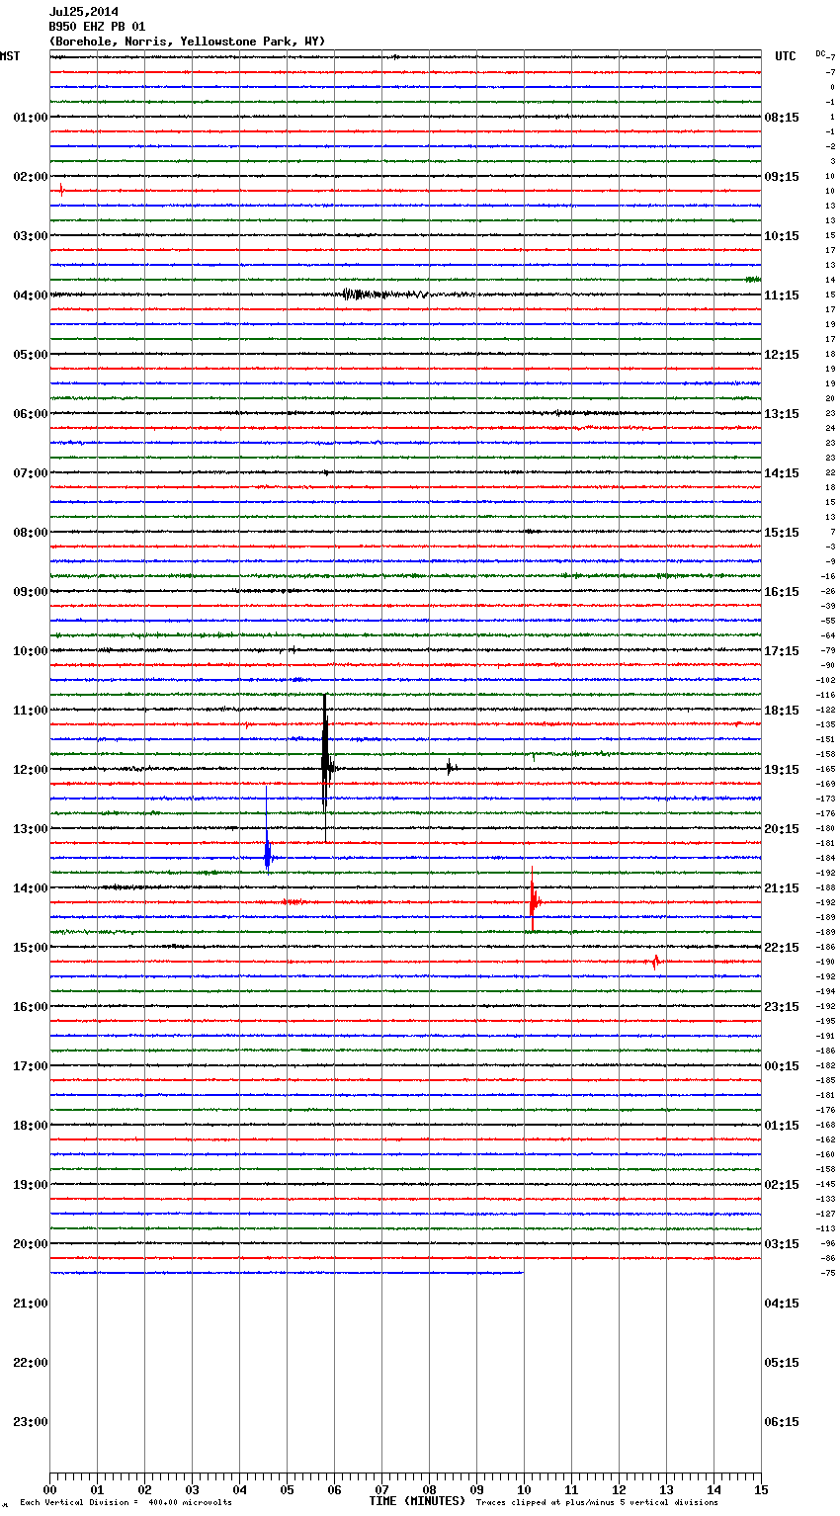This screenshot has width=840, height=1516.
Task: Click the minute-axis tick label 00
Action: pyautogui.click(x=49, y=1489)
